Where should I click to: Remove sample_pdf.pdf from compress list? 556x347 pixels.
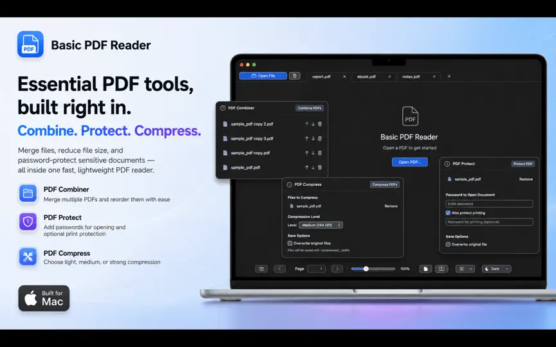pyautogui.click(x=391, y=206)
